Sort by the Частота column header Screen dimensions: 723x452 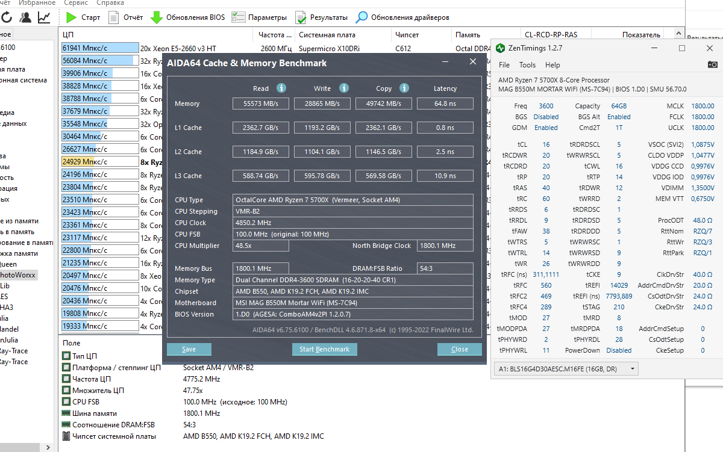(275, 35)
